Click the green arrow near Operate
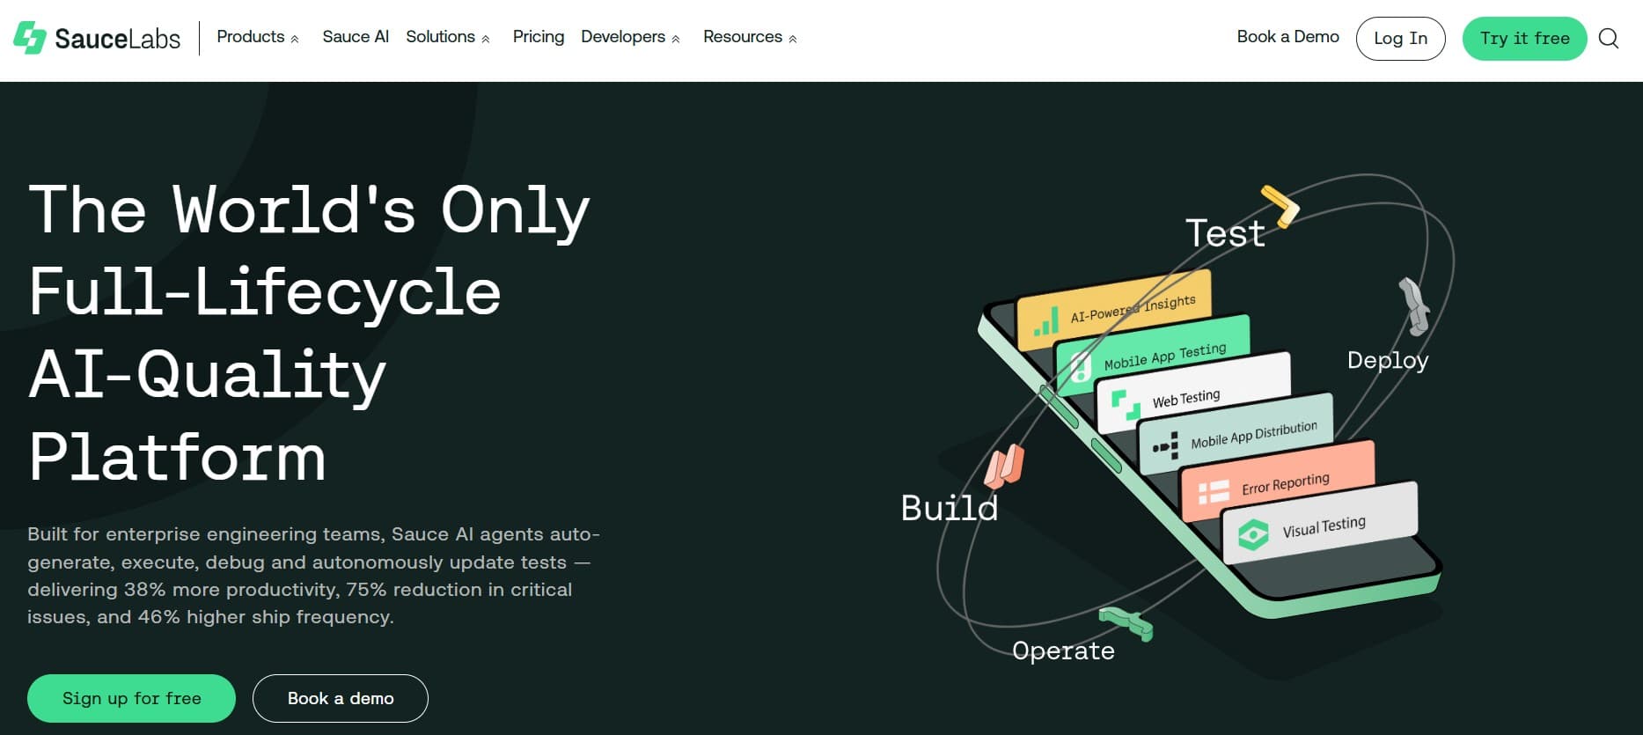This screenshot has height=735, width=1643. click(1126, 623)
